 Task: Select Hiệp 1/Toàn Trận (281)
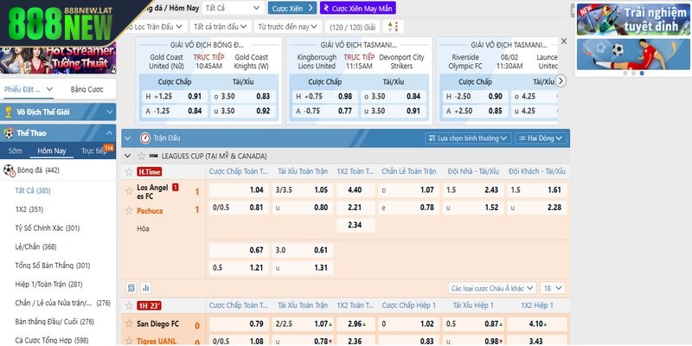(x=48, y=285)
